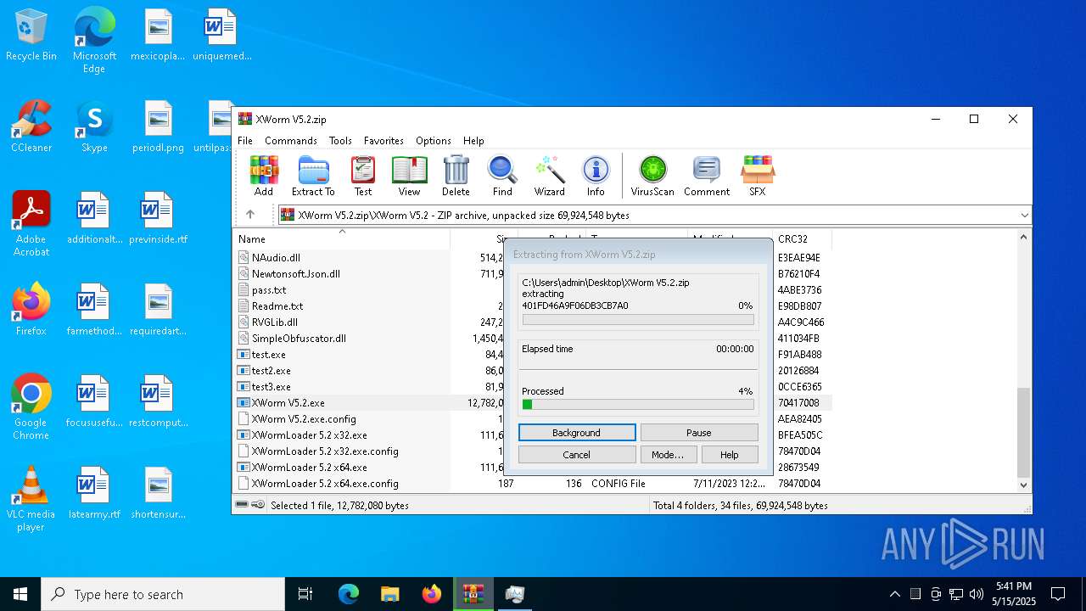
Task: Click the Processed progress bar
Action: tap(638, 405)
